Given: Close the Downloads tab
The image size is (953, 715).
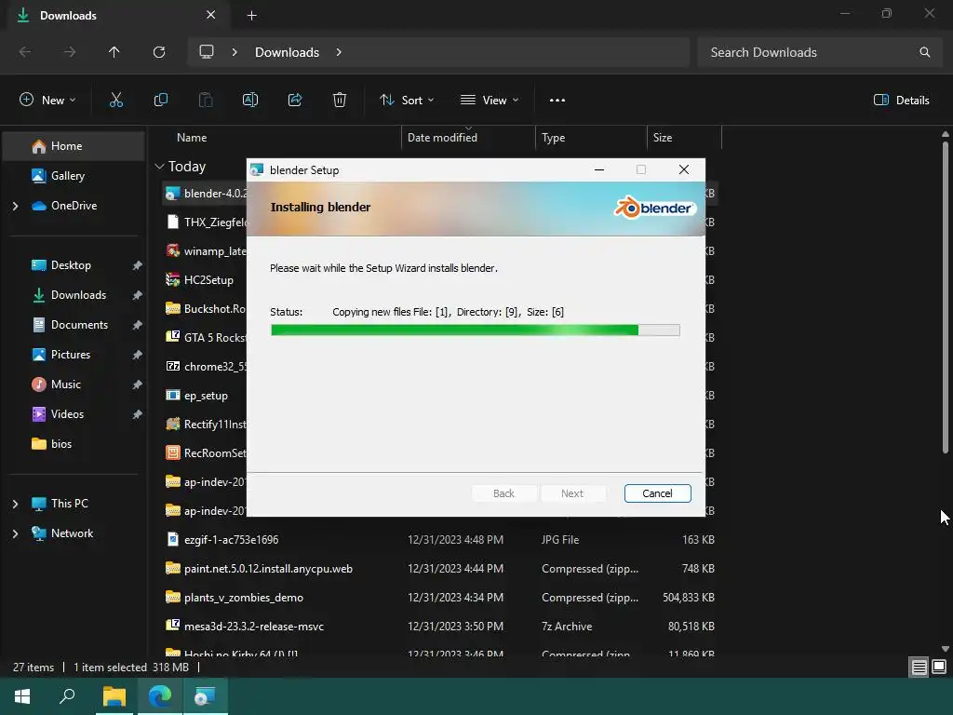Looking at the screenshot, I should pyautogui.click(x=210, y=15).
